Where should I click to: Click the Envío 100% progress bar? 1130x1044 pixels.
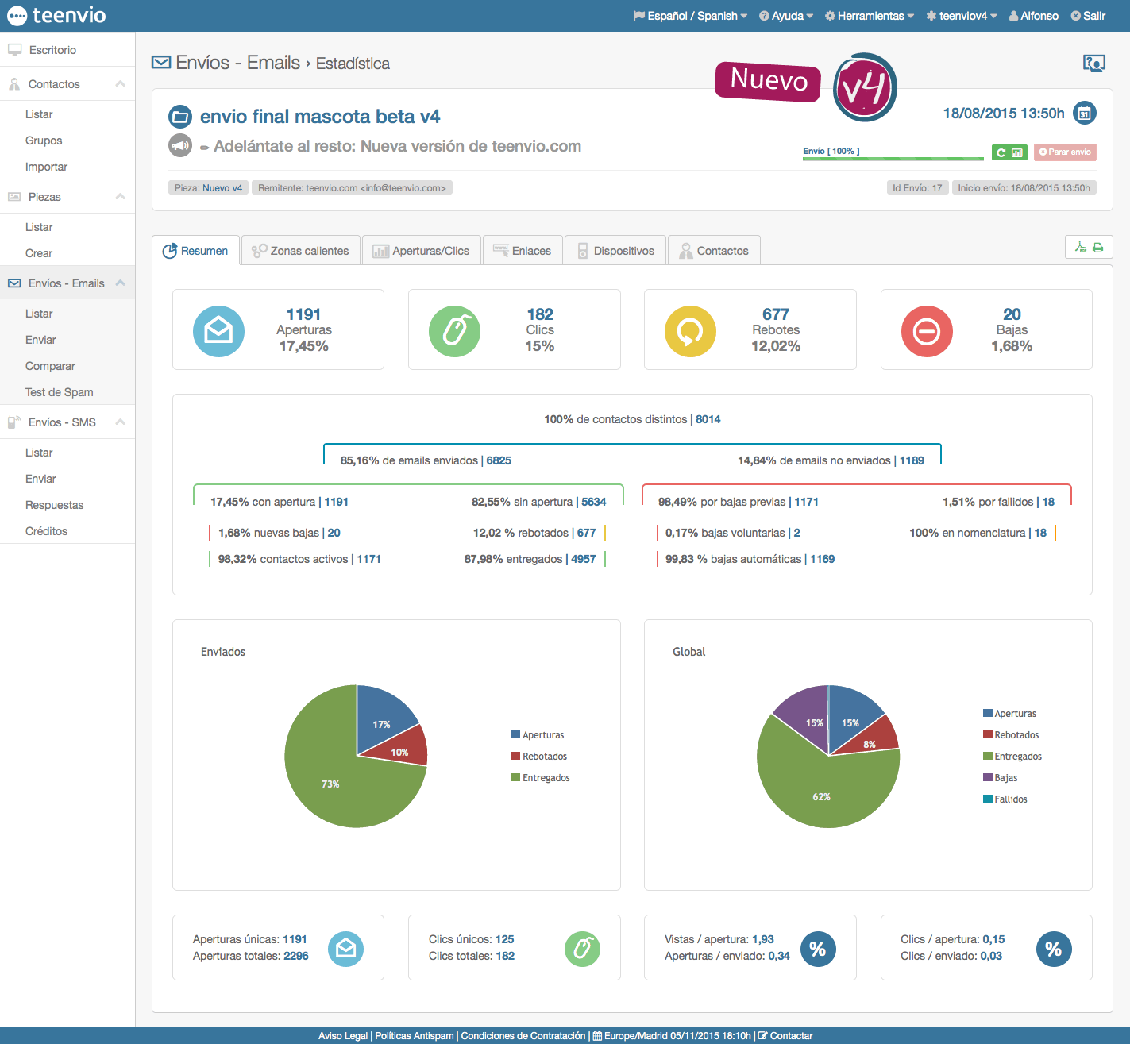point(893,159)
